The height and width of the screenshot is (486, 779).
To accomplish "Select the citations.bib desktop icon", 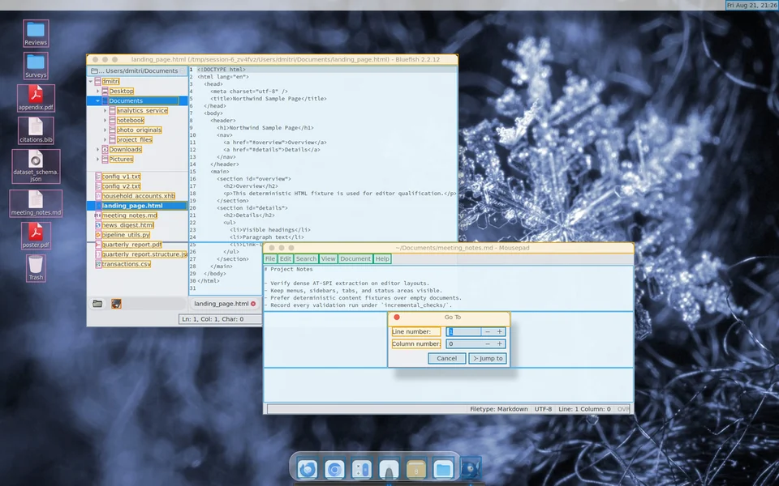I will [x=36, y=130].
